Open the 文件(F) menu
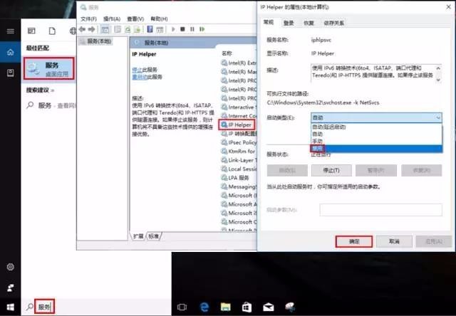The width and height of the screenshot is (456, 316). (88, 19)
